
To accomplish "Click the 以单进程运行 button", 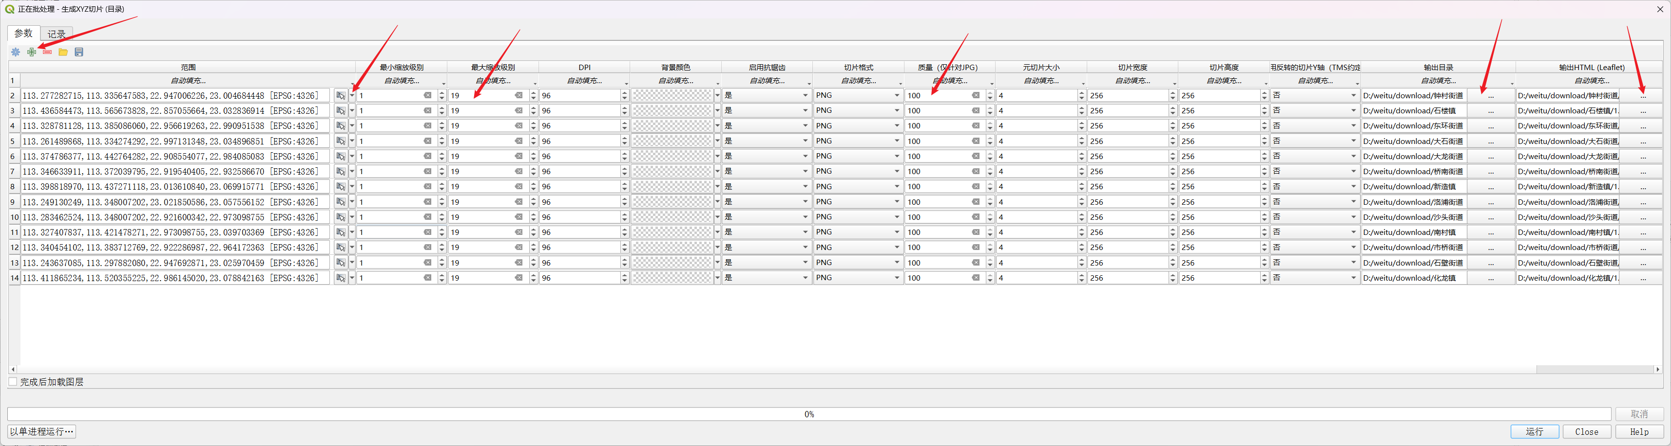I will 41,432.
